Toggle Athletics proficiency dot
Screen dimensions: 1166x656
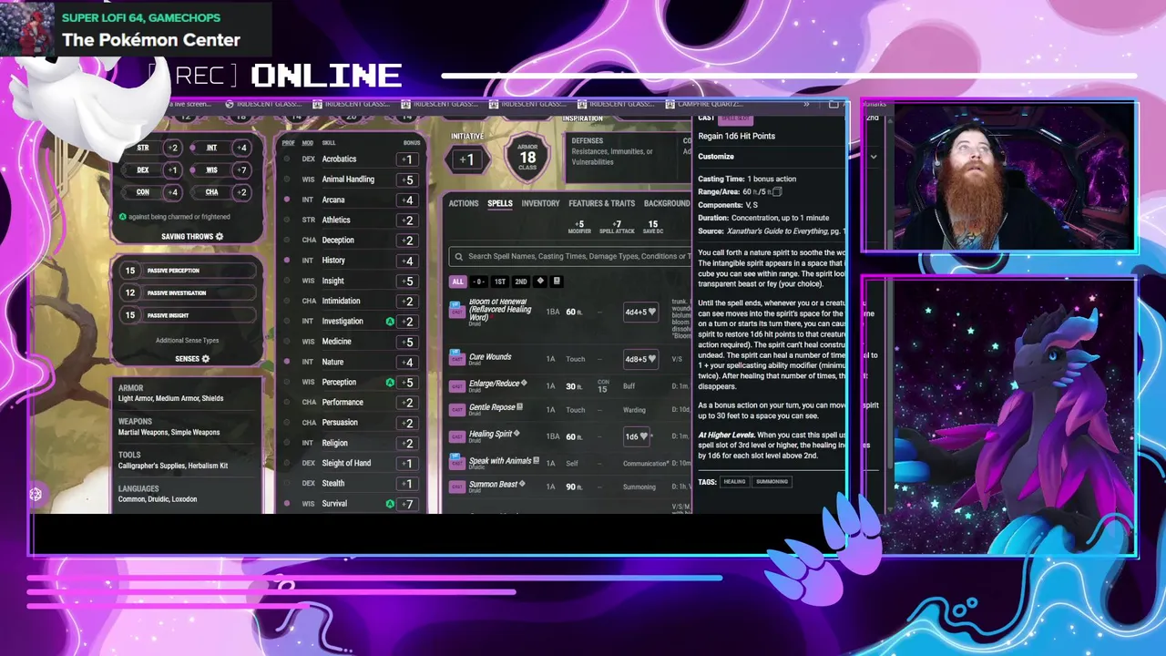[287, 220]
